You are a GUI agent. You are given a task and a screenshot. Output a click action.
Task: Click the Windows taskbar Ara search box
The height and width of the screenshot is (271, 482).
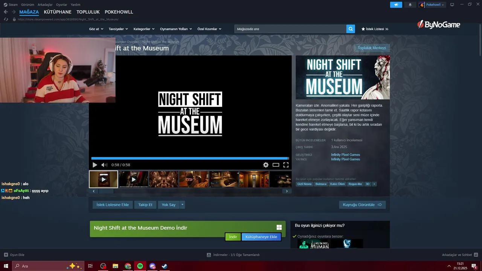pos(48,266)
